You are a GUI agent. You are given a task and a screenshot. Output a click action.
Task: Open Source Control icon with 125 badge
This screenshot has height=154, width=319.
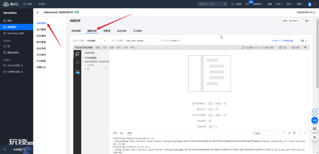(77, 71)
